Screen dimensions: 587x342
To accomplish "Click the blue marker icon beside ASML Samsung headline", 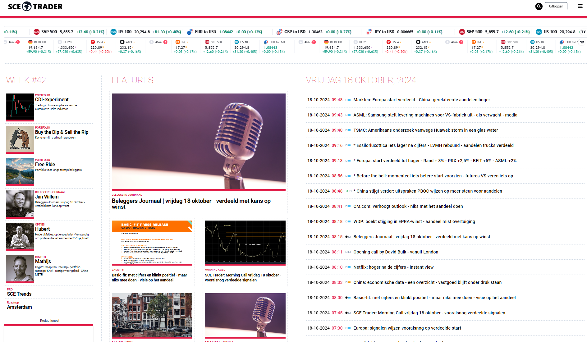I will point(350,115).
